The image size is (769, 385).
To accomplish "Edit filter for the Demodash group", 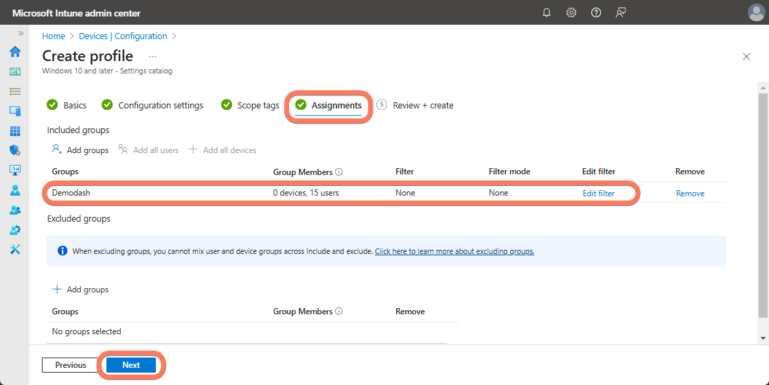I will pos(599,194).
